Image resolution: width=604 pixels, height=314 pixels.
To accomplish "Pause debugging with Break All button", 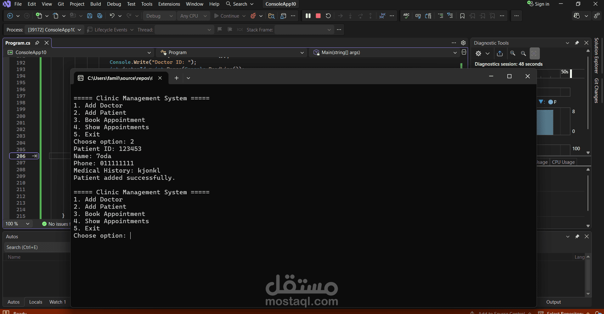I will tap(308, 16).
